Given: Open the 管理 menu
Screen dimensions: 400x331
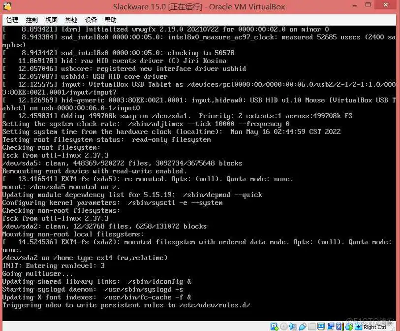Looking at the screenshot, I should [12, 20].
